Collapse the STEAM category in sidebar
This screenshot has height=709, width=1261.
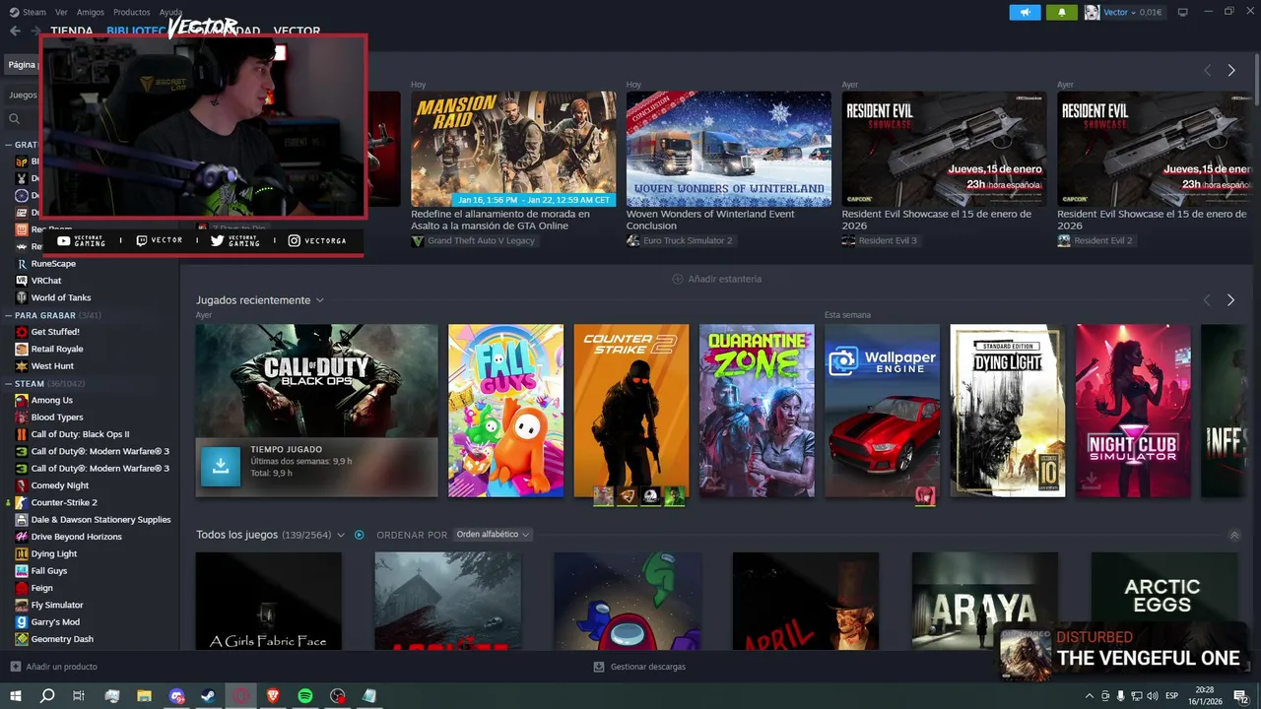pyautogui.click(x=9, y=383)
